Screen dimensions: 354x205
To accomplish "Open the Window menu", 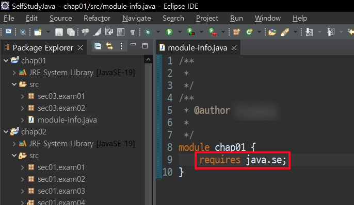I will pyautogui.click(x=268, y=18).
